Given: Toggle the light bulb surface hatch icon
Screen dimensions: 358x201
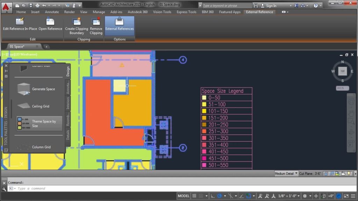Looking at the screenshot, I should click(x=348, y=173).
